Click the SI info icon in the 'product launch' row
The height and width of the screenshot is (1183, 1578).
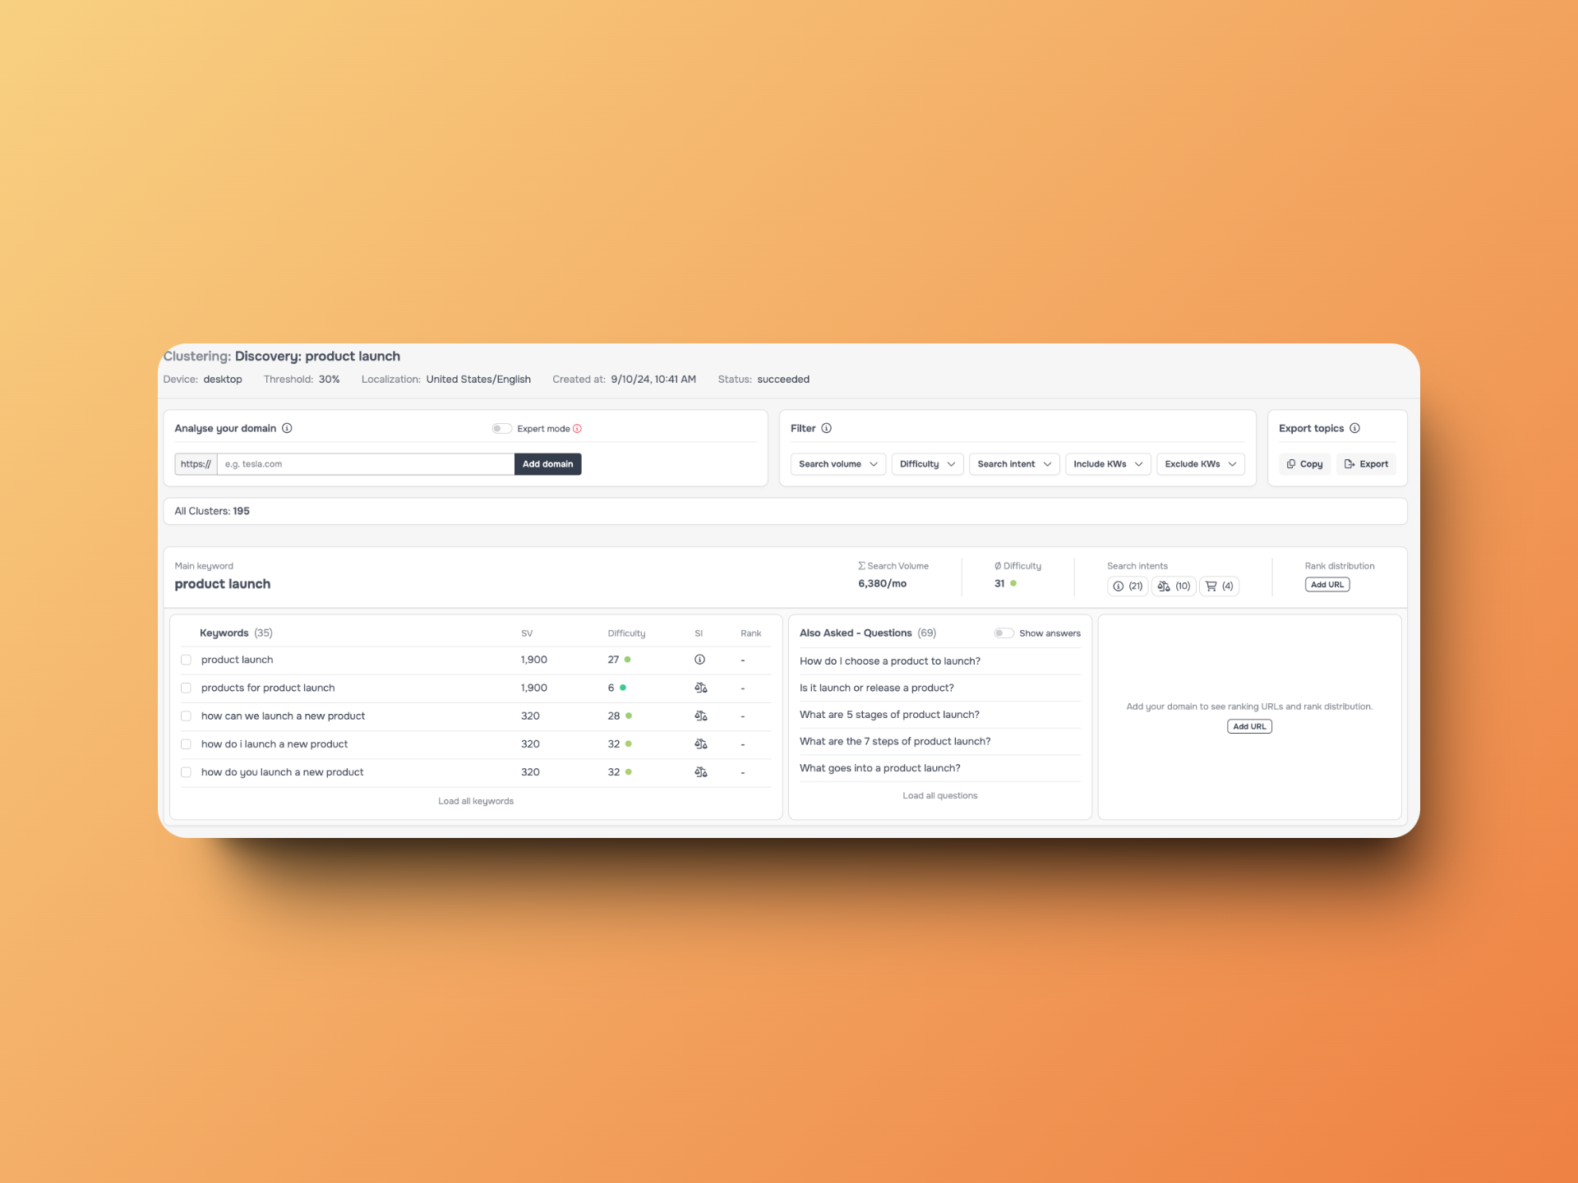(699, 660)
